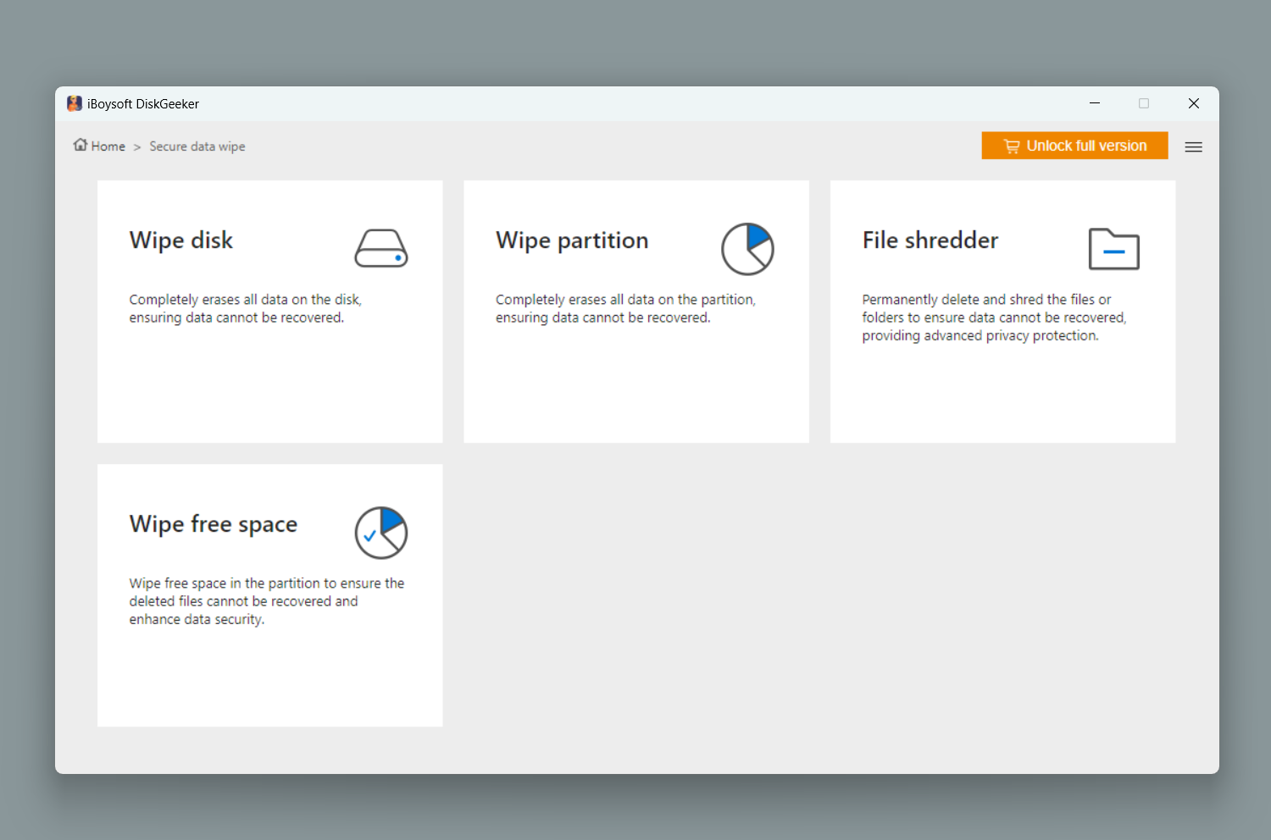Image resolution: width=1271 pixels, height=840 pixels.
Task: Choose the Wipe partition heading
Action: click(572, 240)
